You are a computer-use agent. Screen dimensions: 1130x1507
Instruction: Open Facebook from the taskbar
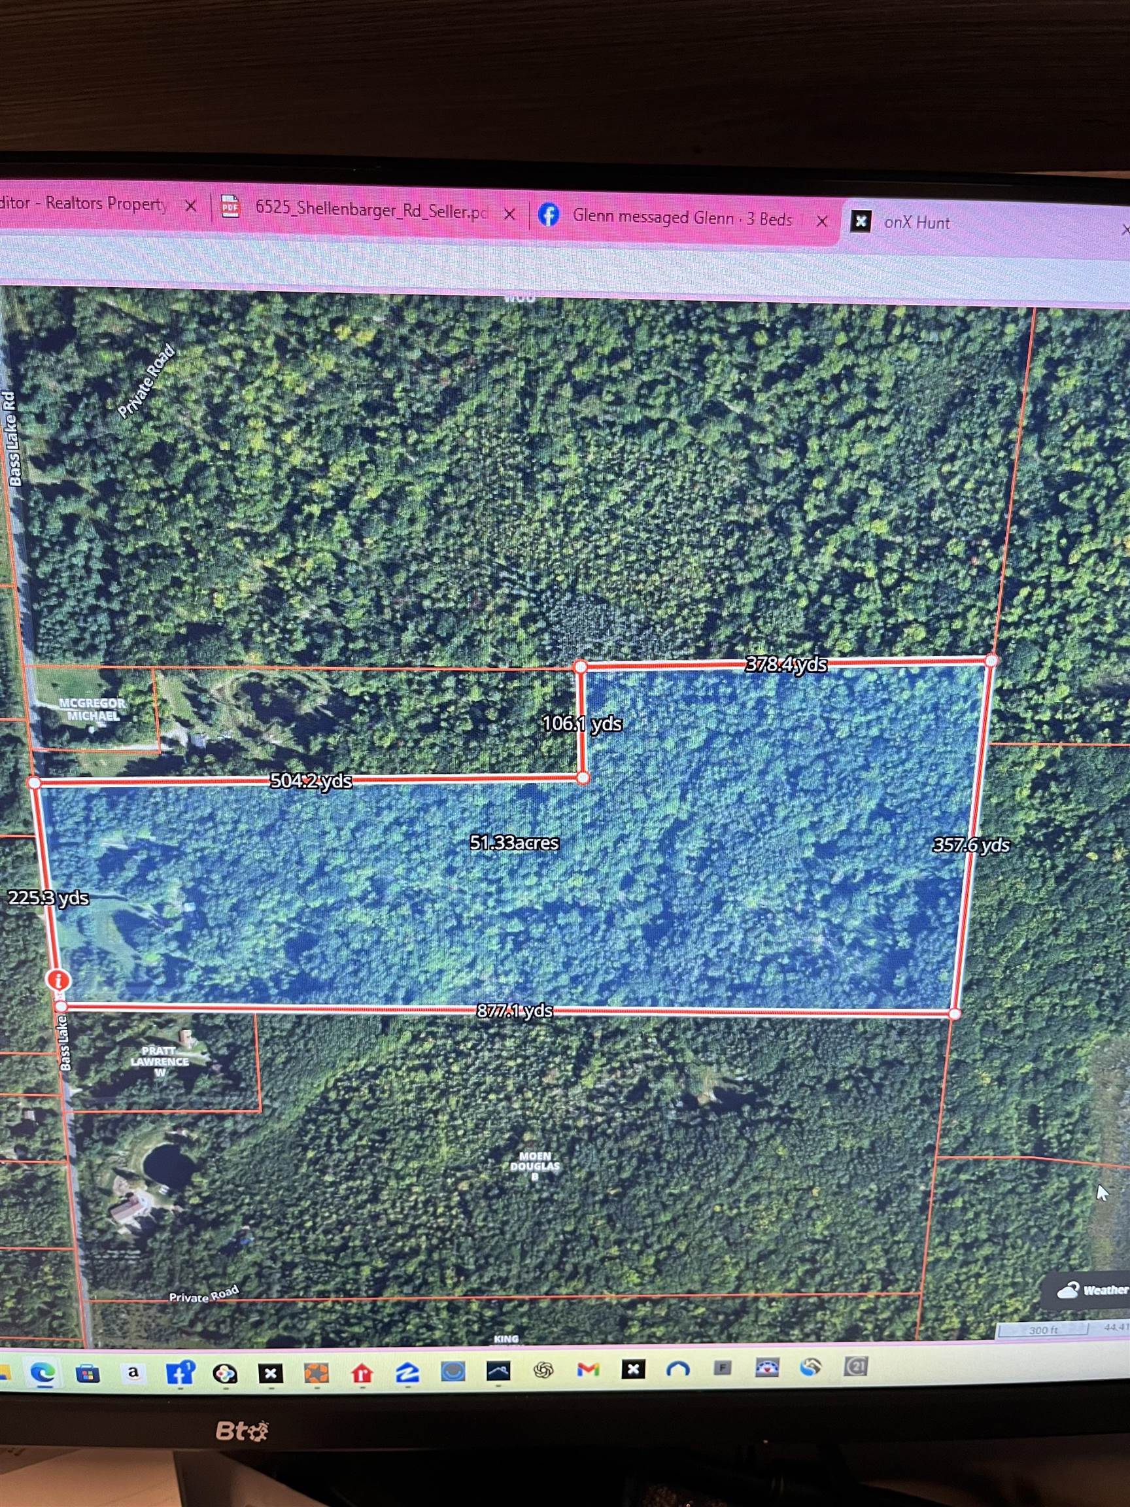tap(181, 1374)
